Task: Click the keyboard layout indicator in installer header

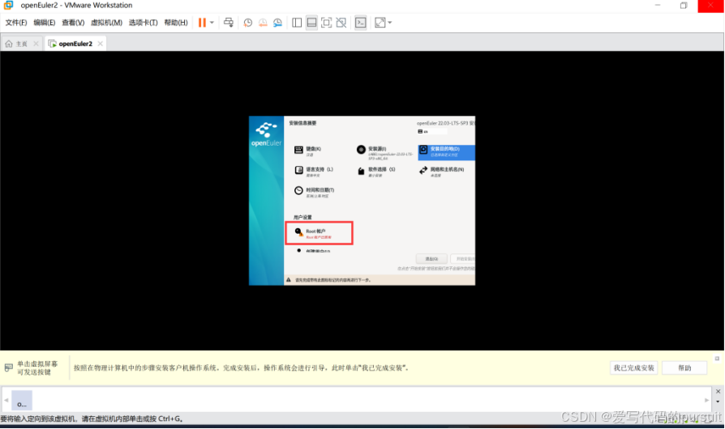Action: point(431,131)
